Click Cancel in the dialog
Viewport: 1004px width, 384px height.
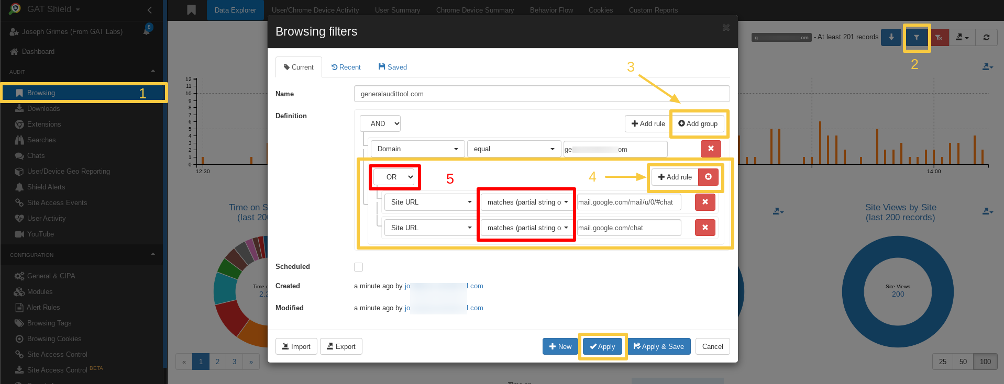coord(712,346)
